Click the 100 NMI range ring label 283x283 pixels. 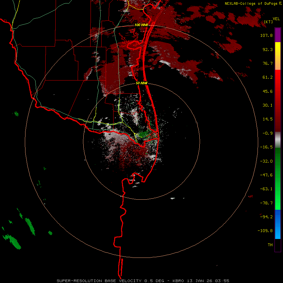pyautogui.click(x=141, y=25)
